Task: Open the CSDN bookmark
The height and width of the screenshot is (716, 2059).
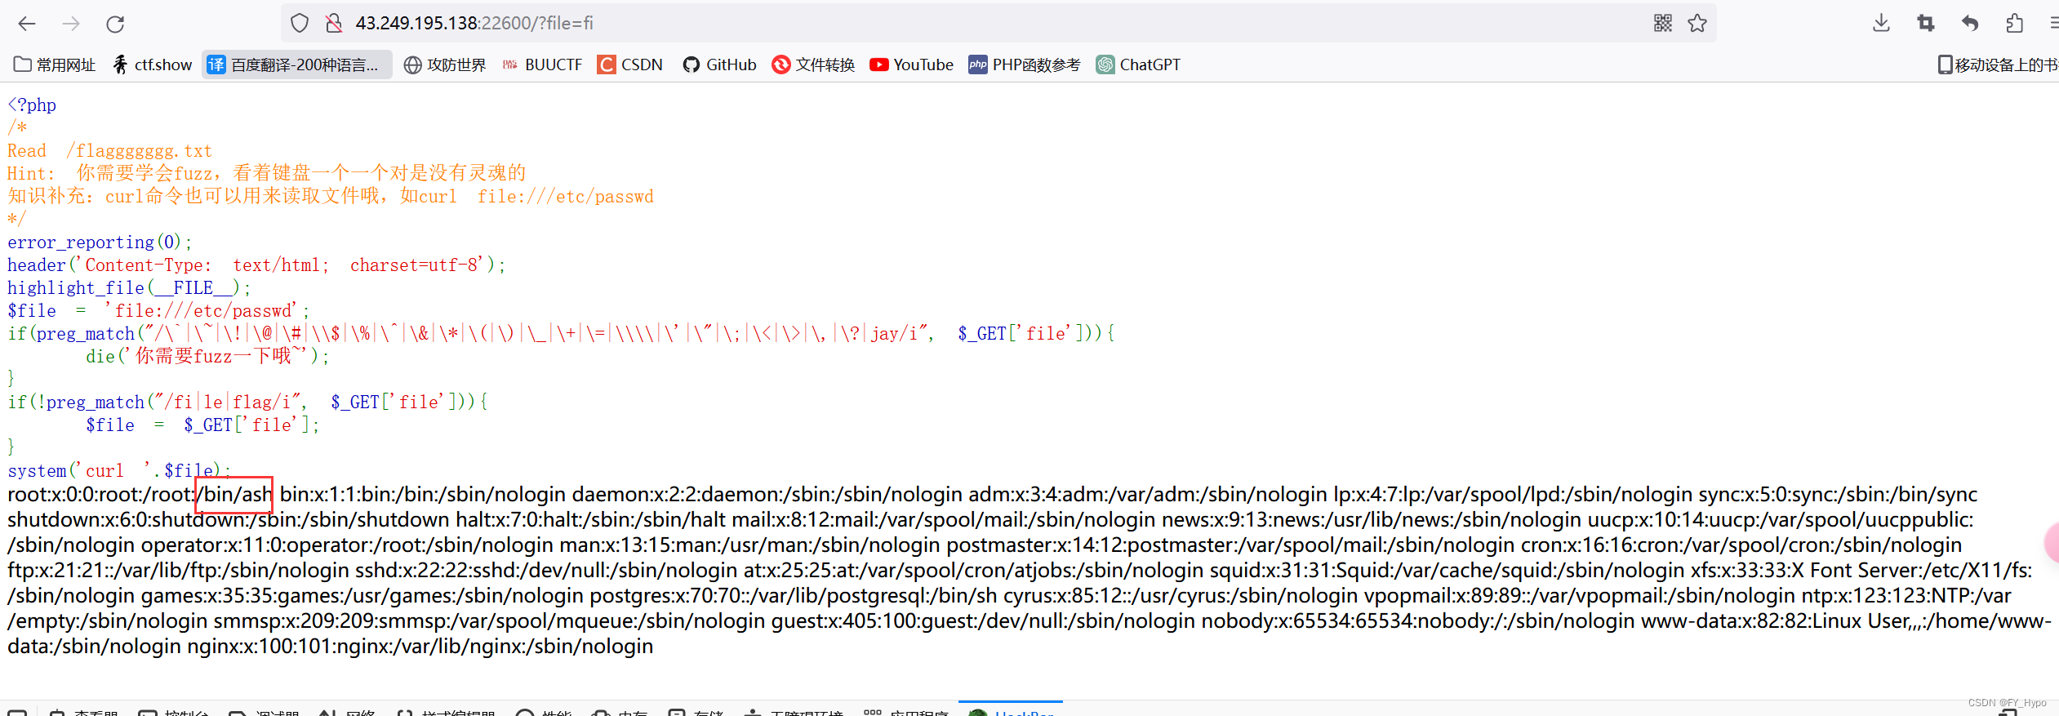Action: [630, 64]
